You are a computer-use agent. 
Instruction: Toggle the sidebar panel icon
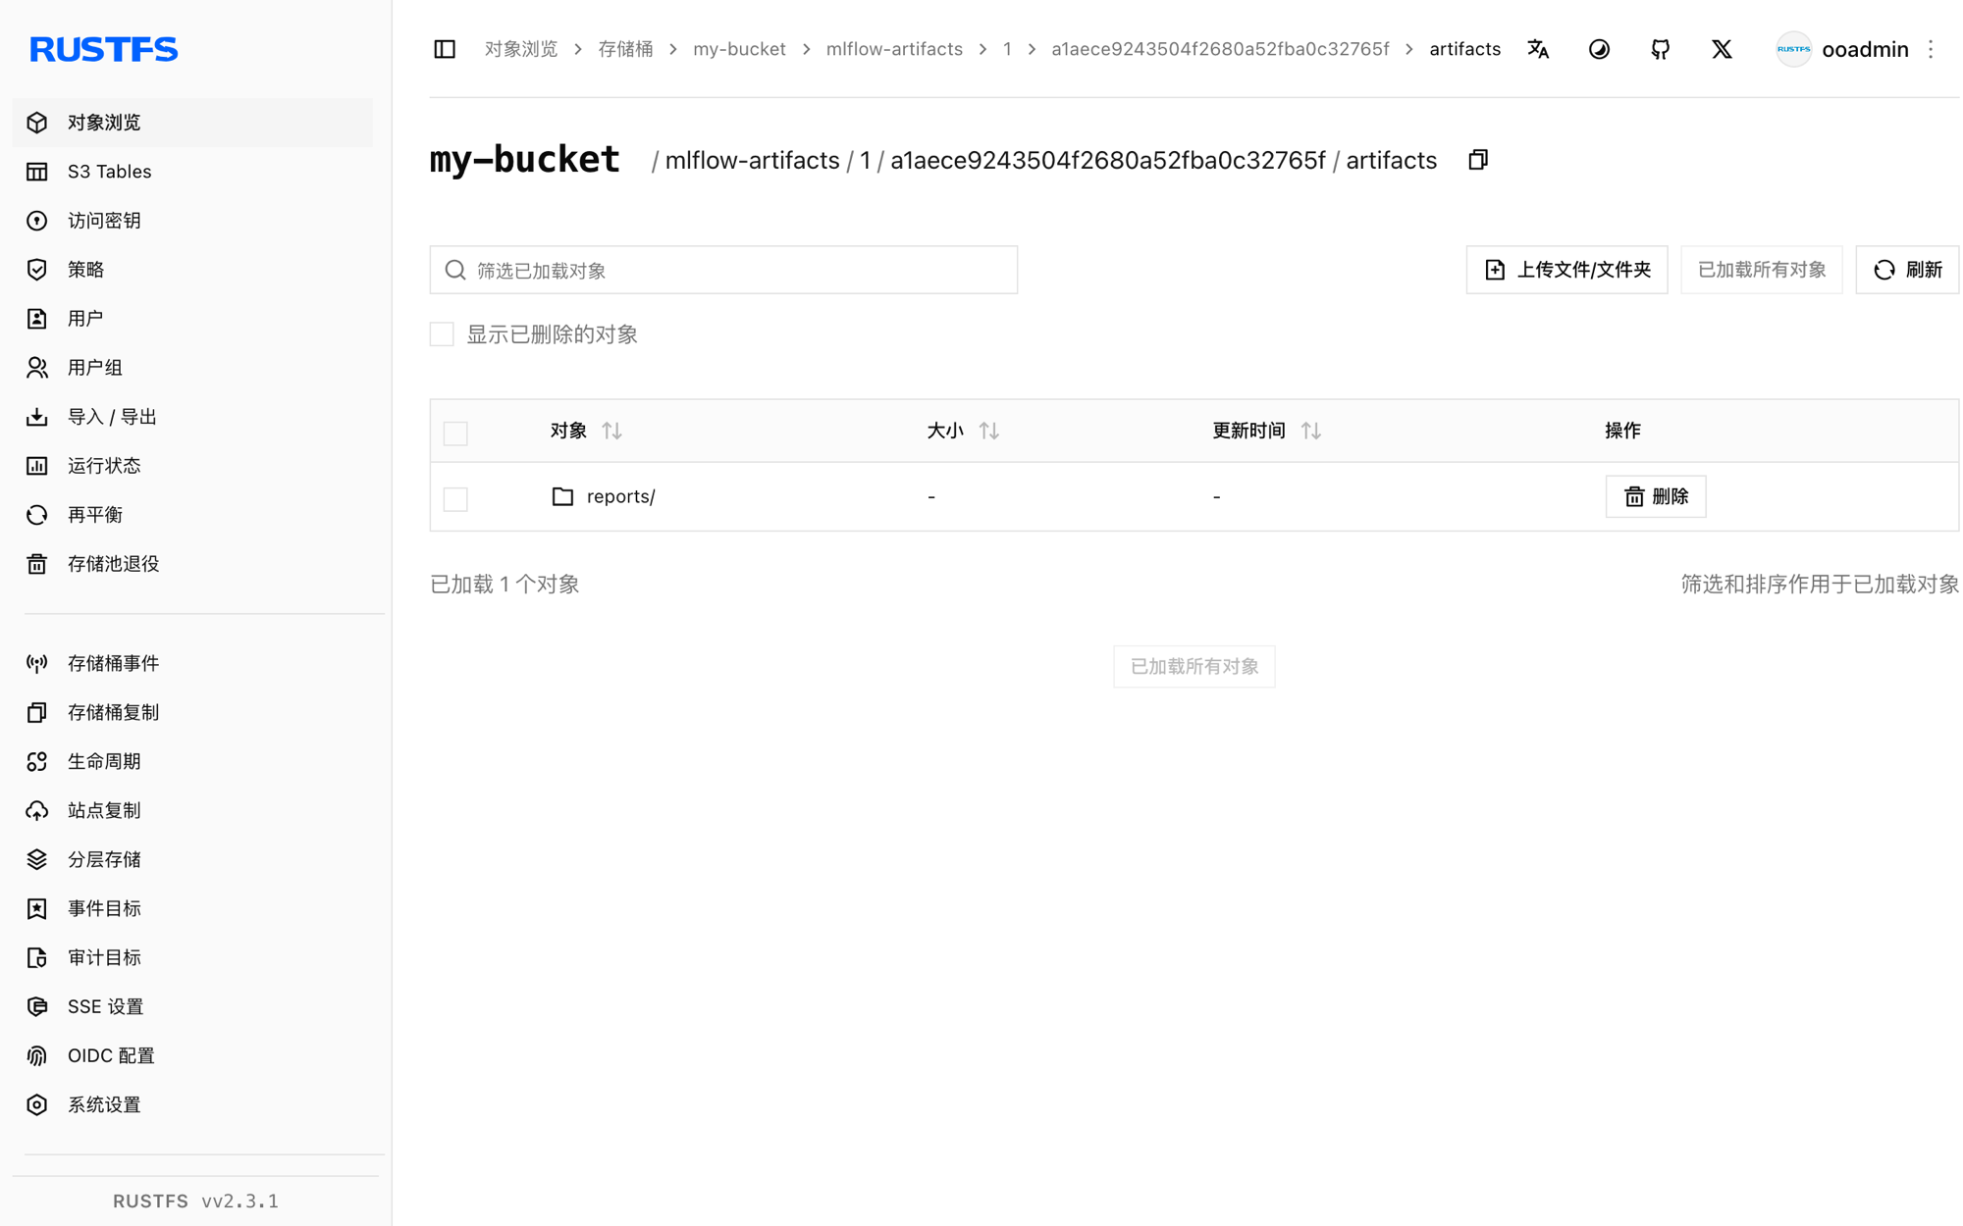[x=445, y=49]
